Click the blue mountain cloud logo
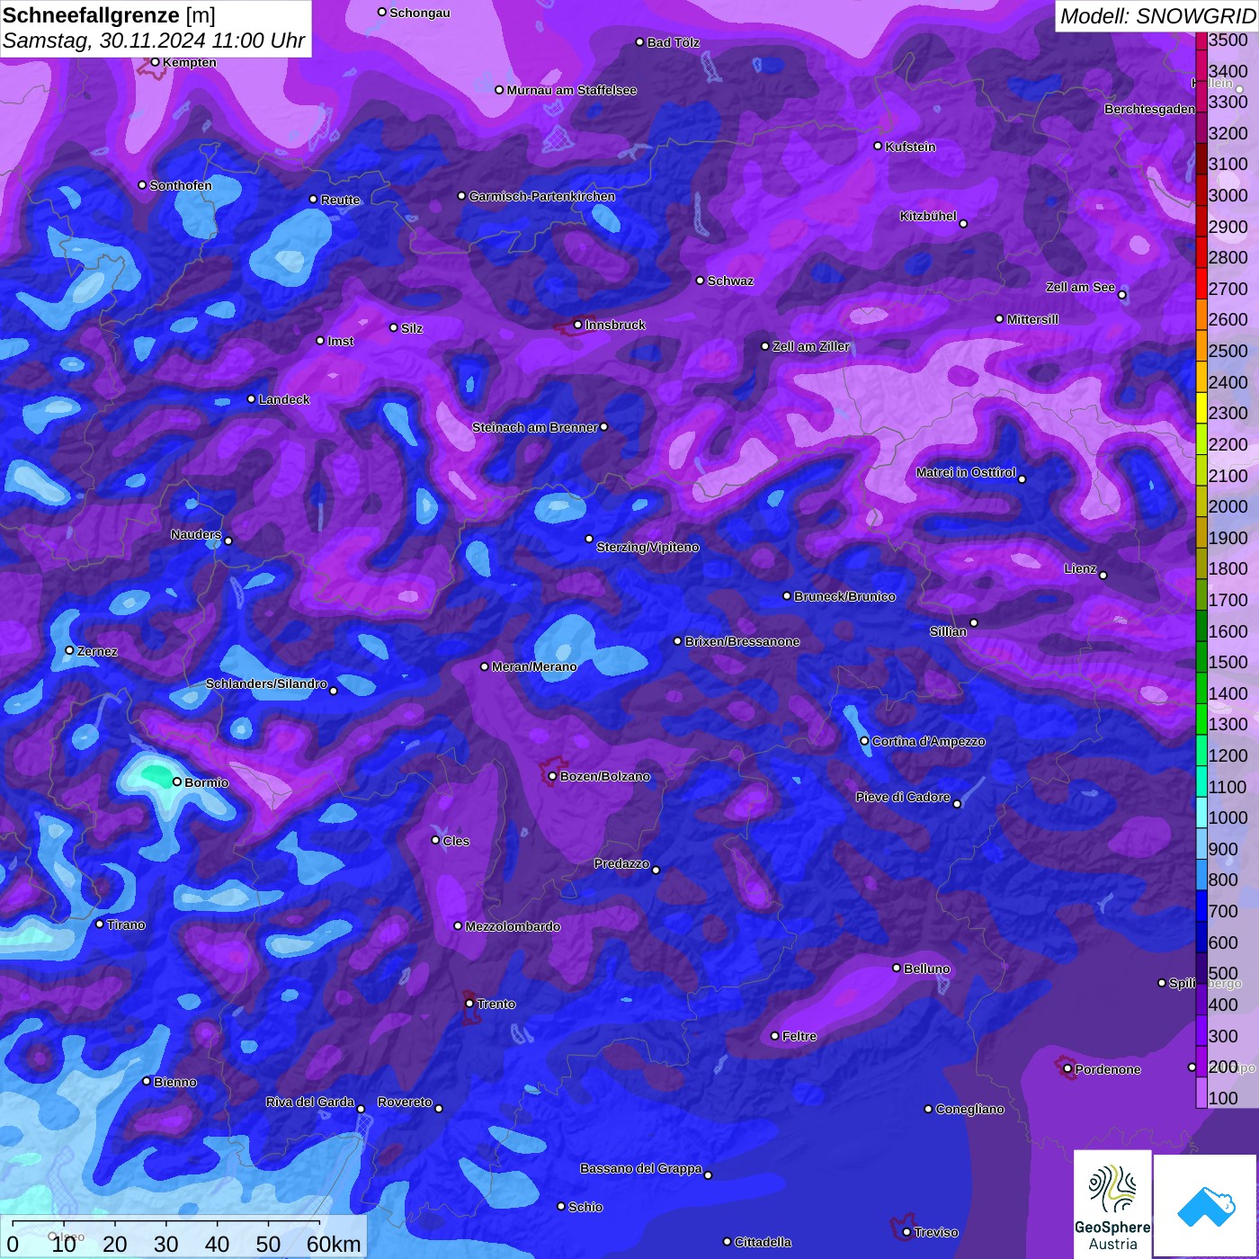The height and width of the screenshot is (1259, 1259). pos(1206,1206)
